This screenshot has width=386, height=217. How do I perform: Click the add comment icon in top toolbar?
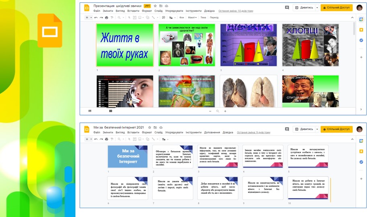point(164,17)
